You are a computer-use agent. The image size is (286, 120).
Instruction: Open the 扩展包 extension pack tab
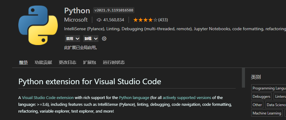(89, 63)
